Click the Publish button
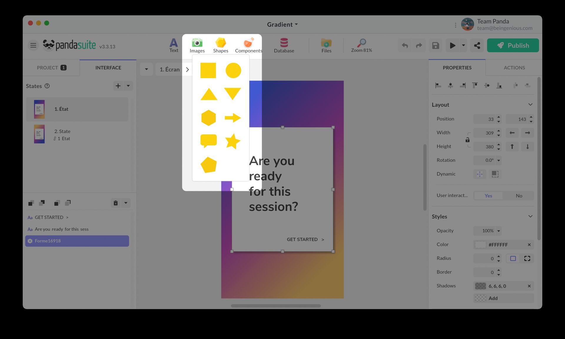 [513, 46]
